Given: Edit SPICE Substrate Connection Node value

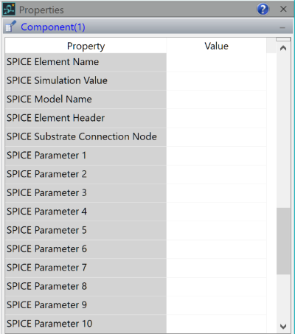Looking at the screenshot, I should [x=216, y=136].
